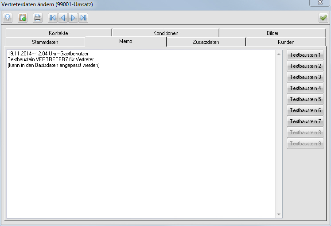Jump to the first record

click(53, 18)
